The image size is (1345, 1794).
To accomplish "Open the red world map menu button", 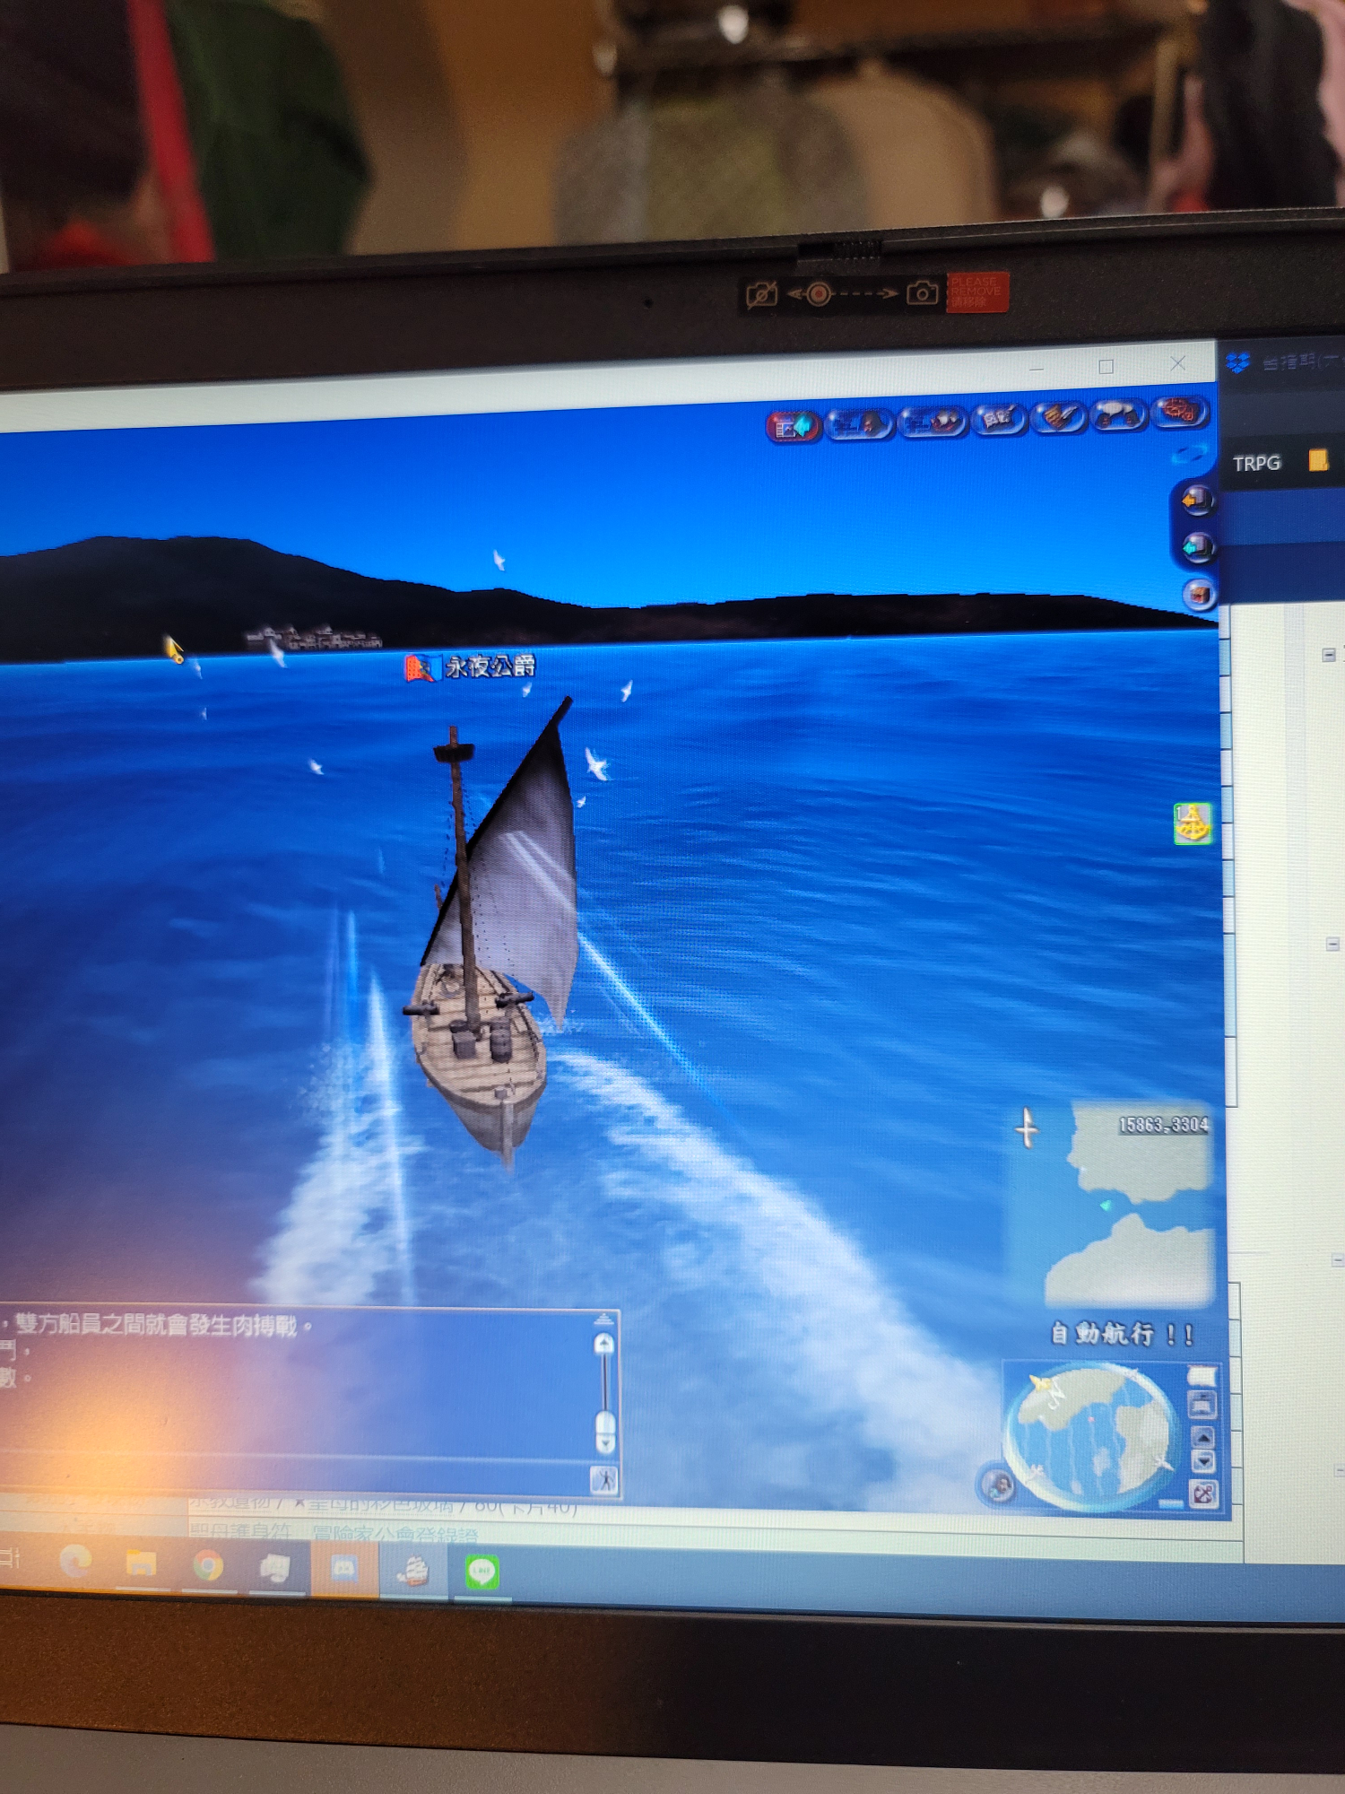I will (x=1180, y=412).
